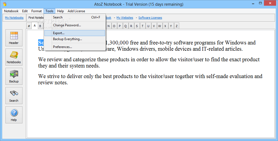Select Change Password... menu entry
The height and width of the screenshot is (141, 278).
click(75, 25)
